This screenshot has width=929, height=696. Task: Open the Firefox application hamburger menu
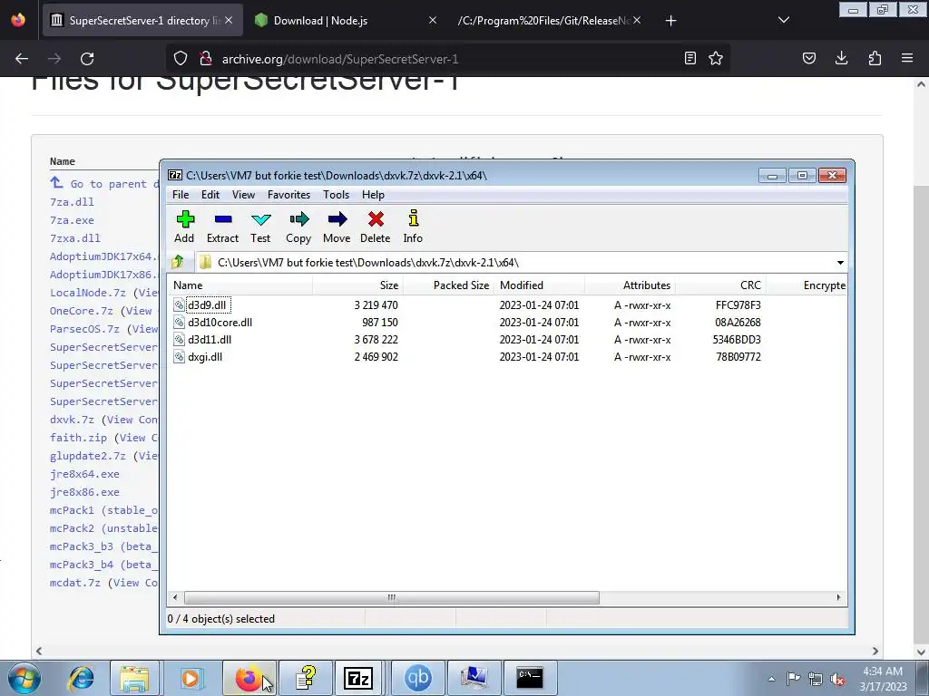(x=907, y=58)
